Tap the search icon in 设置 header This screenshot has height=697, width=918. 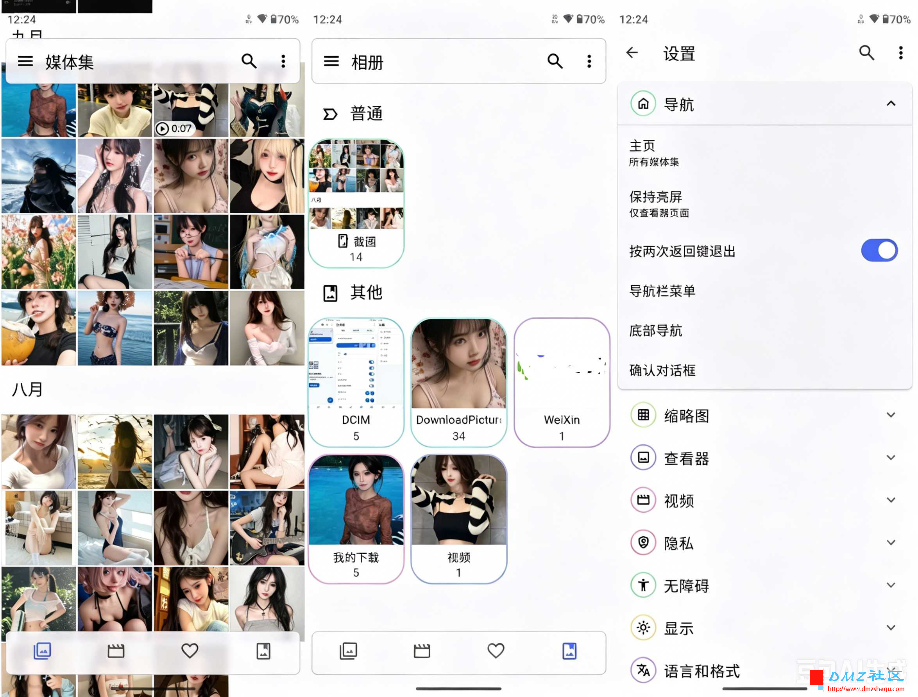pos(866,53)
